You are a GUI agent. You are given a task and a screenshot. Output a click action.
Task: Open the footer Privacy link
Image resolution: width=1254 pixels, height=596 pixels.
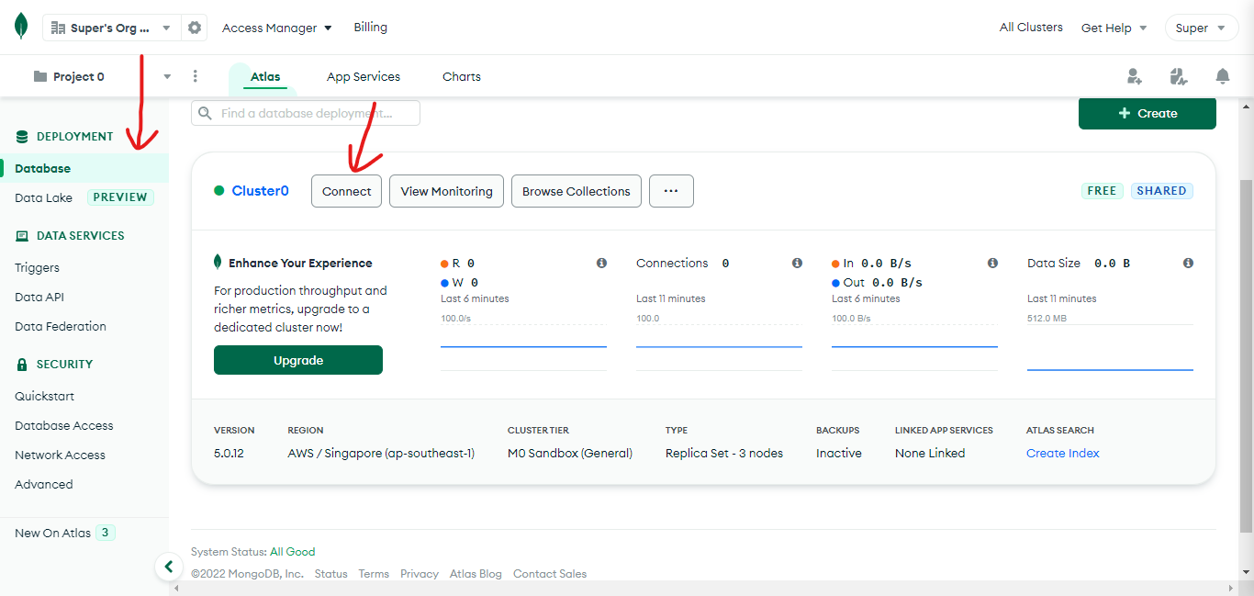420,573
